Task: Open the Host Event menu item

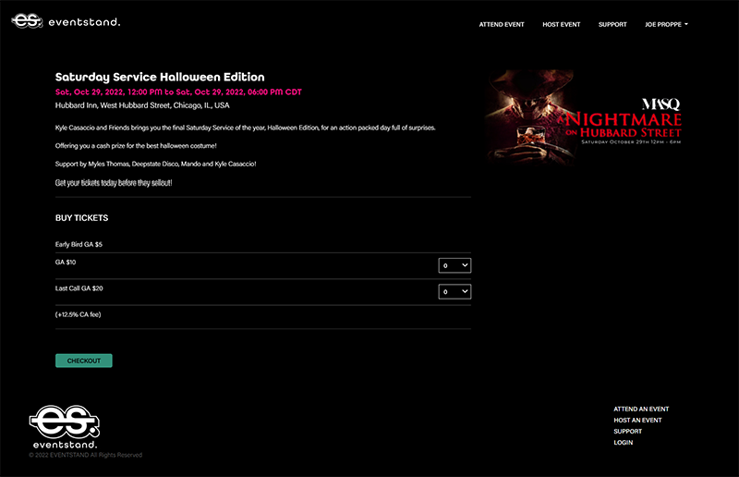Action: click(x=562, y=25)
